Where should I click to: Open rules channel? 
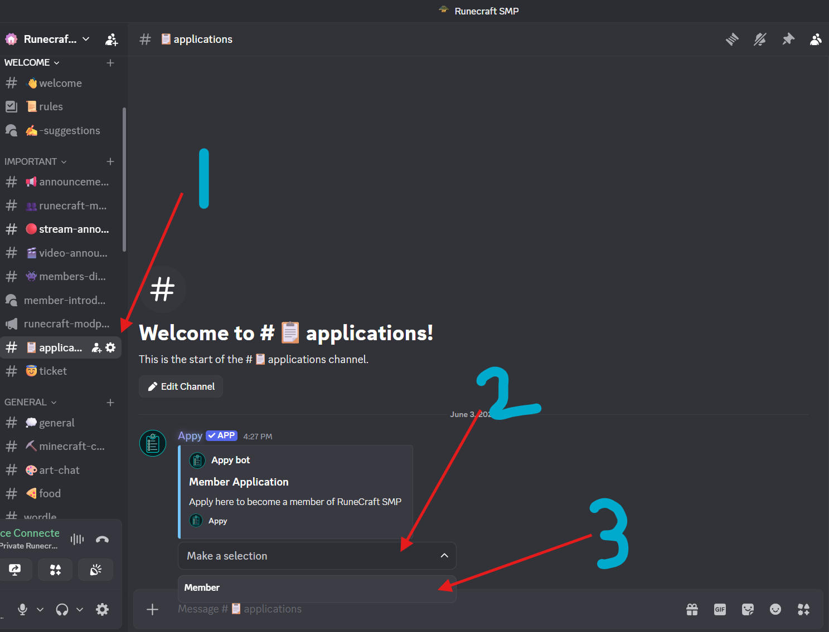61,106
